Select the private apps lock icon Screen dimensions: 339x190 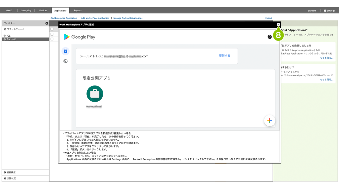[66, 51]
